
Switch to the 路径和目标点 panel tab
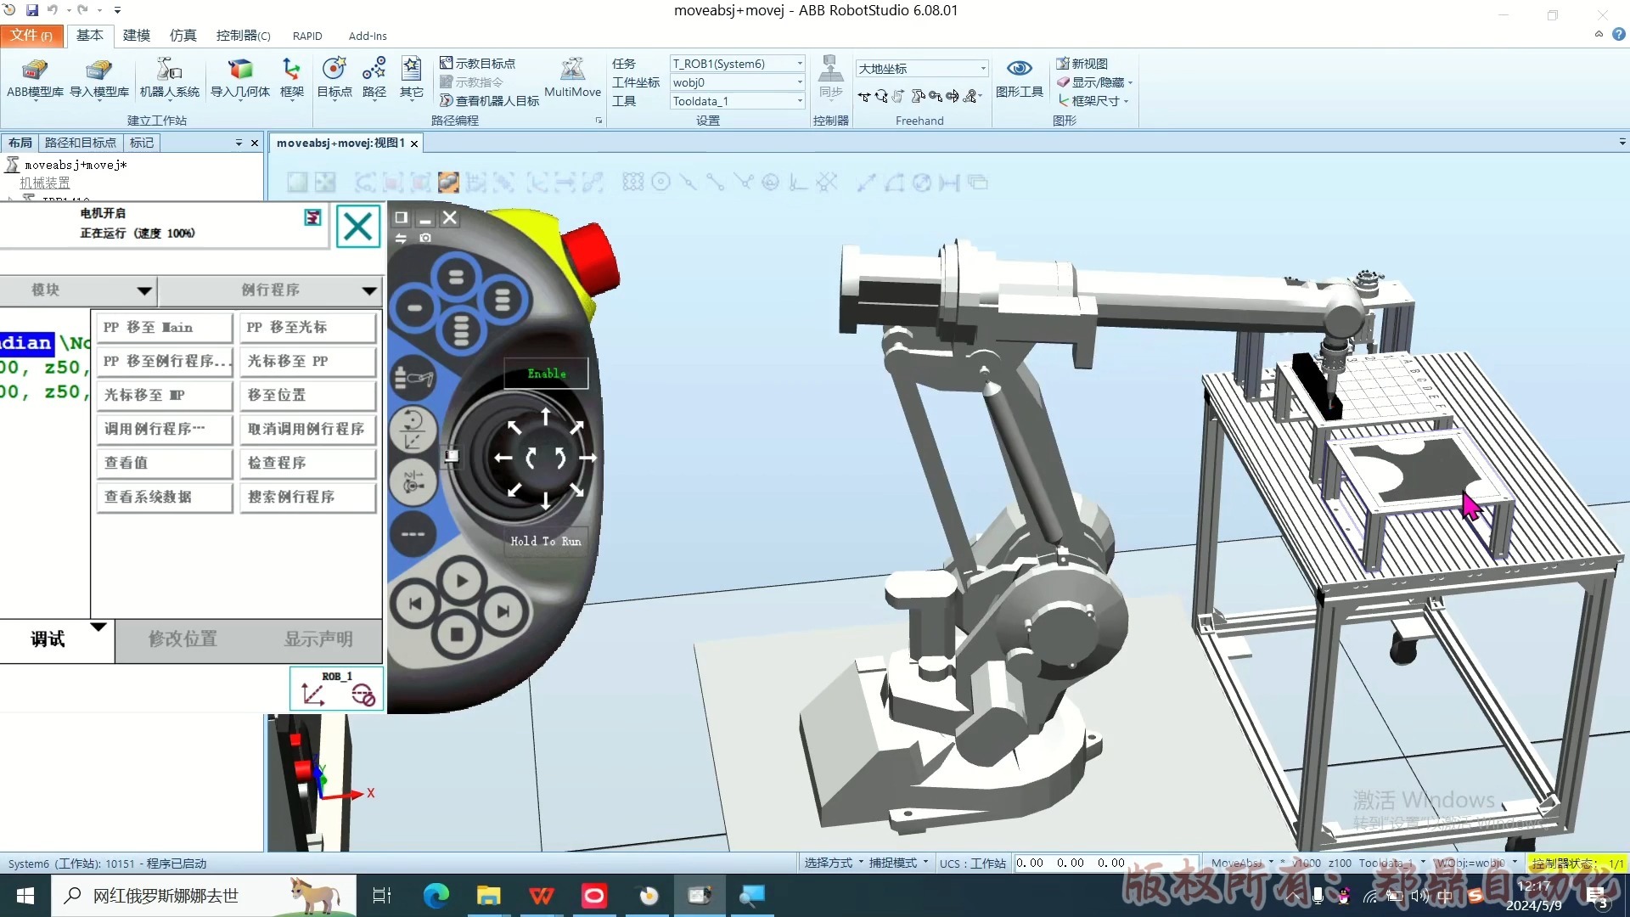tap(81, 143)
